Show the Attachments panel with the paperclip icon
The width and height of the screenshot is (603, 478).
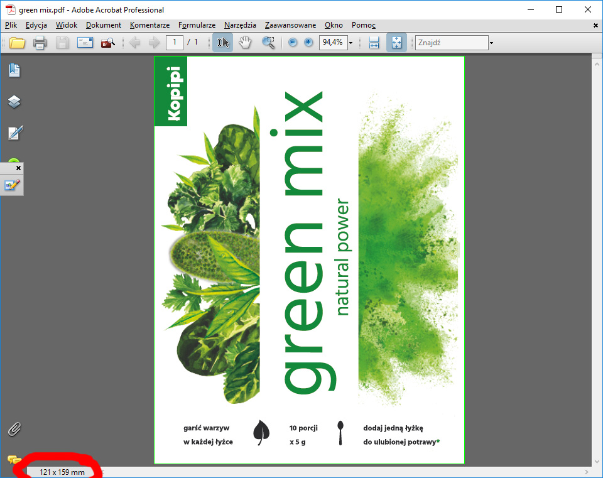point(14,430)
